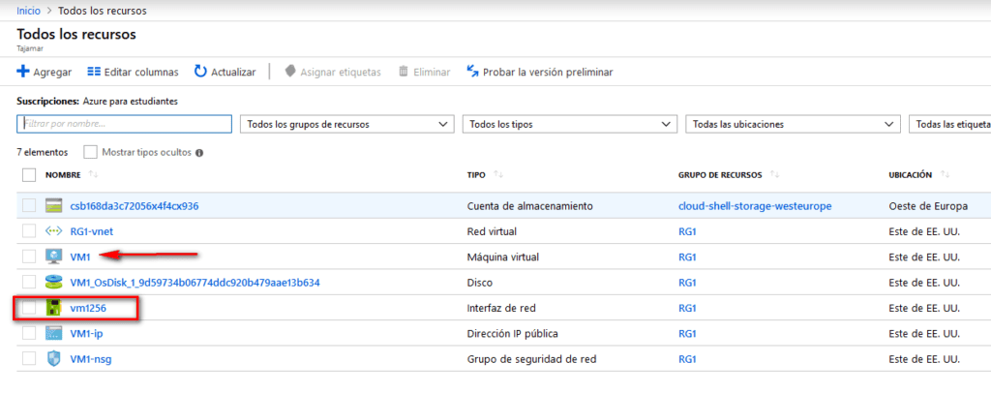This screenshot has height=393, width=991.
Task: Click Asignar etiquetas tag button
Action: pos(333,72)
